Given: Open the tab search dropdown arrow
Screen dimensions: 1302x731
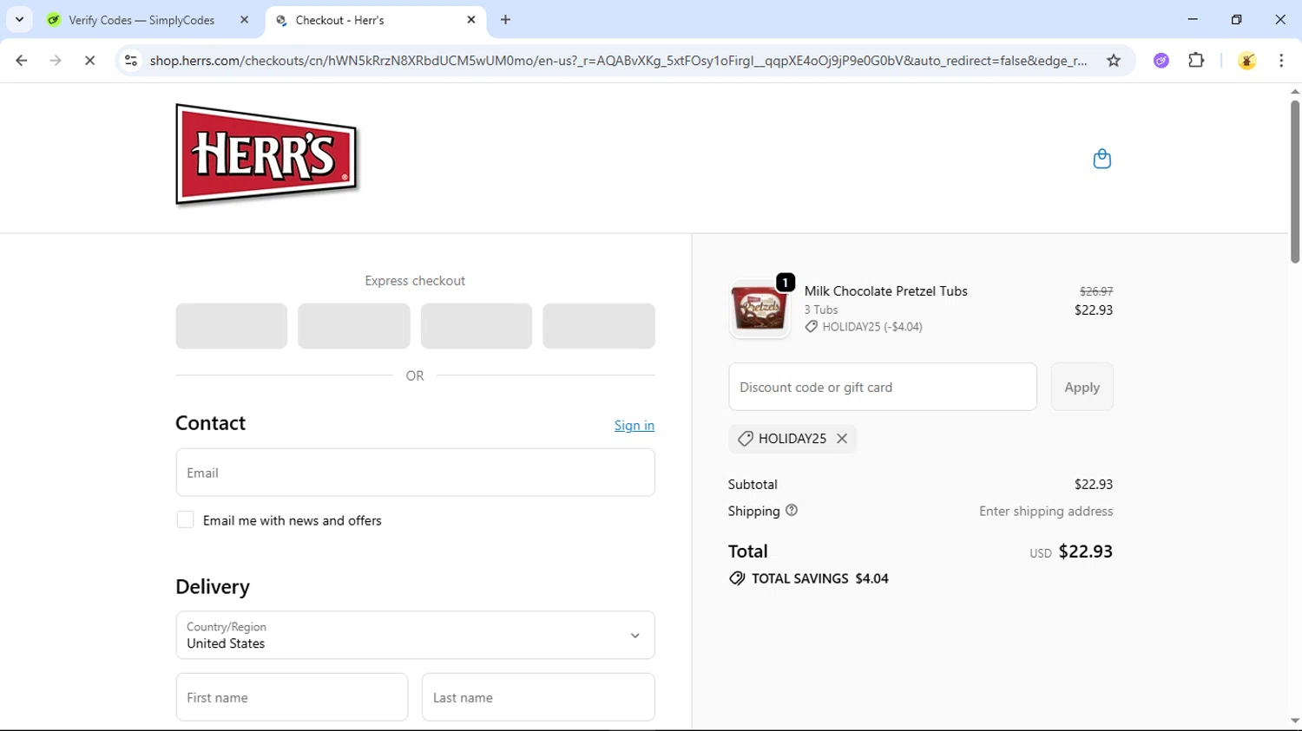Looking at the screenshot, I should coord(19,19).
